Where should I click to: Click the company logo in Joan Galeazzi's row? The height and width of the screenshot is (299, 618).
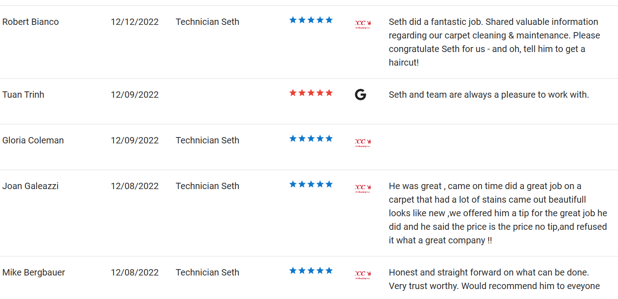pyautogui.click(x=363, y=189)
